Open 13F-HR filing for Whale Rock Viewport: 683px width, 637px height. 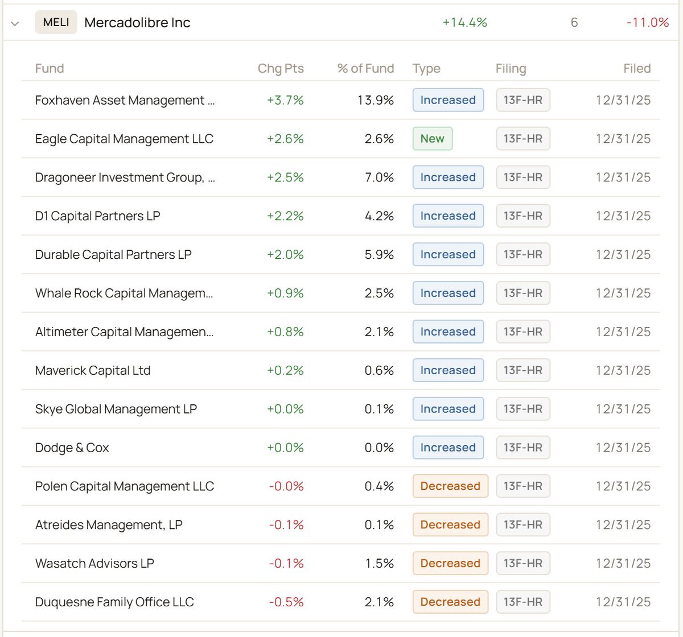pos(523,293)
